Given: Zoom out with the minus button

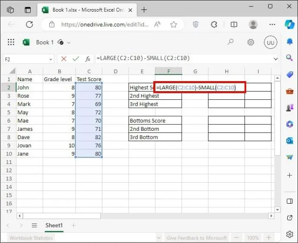Looking at the screenshot, I should [236, 238].
